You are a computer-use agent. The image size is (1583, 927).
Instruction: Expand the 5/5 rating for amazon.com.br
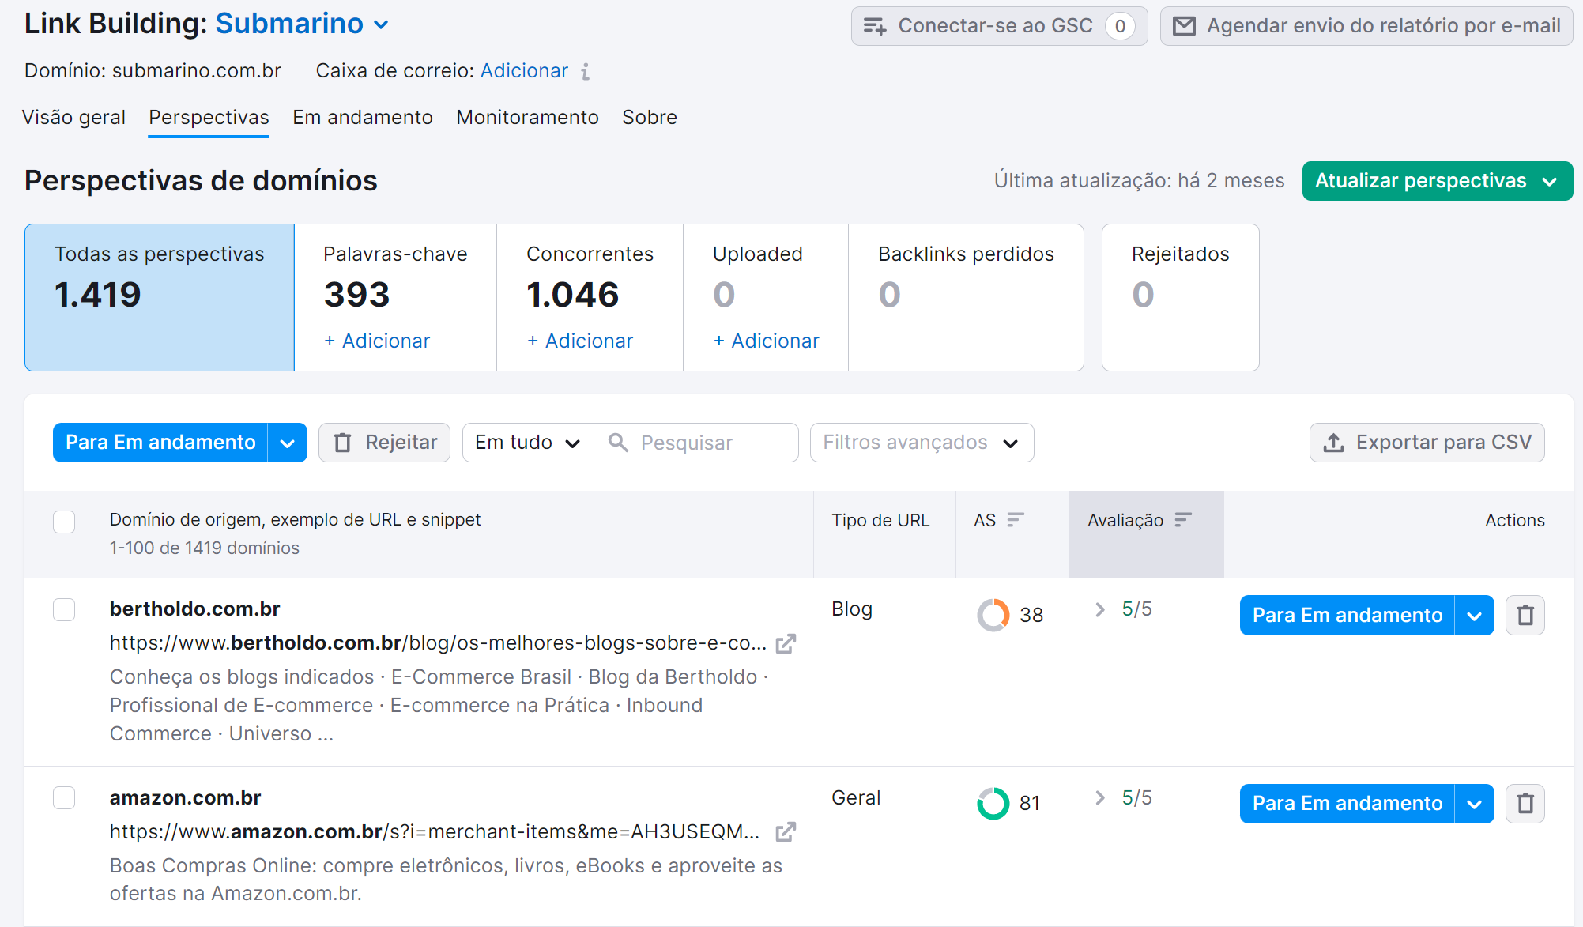(x=1100, y=798)
